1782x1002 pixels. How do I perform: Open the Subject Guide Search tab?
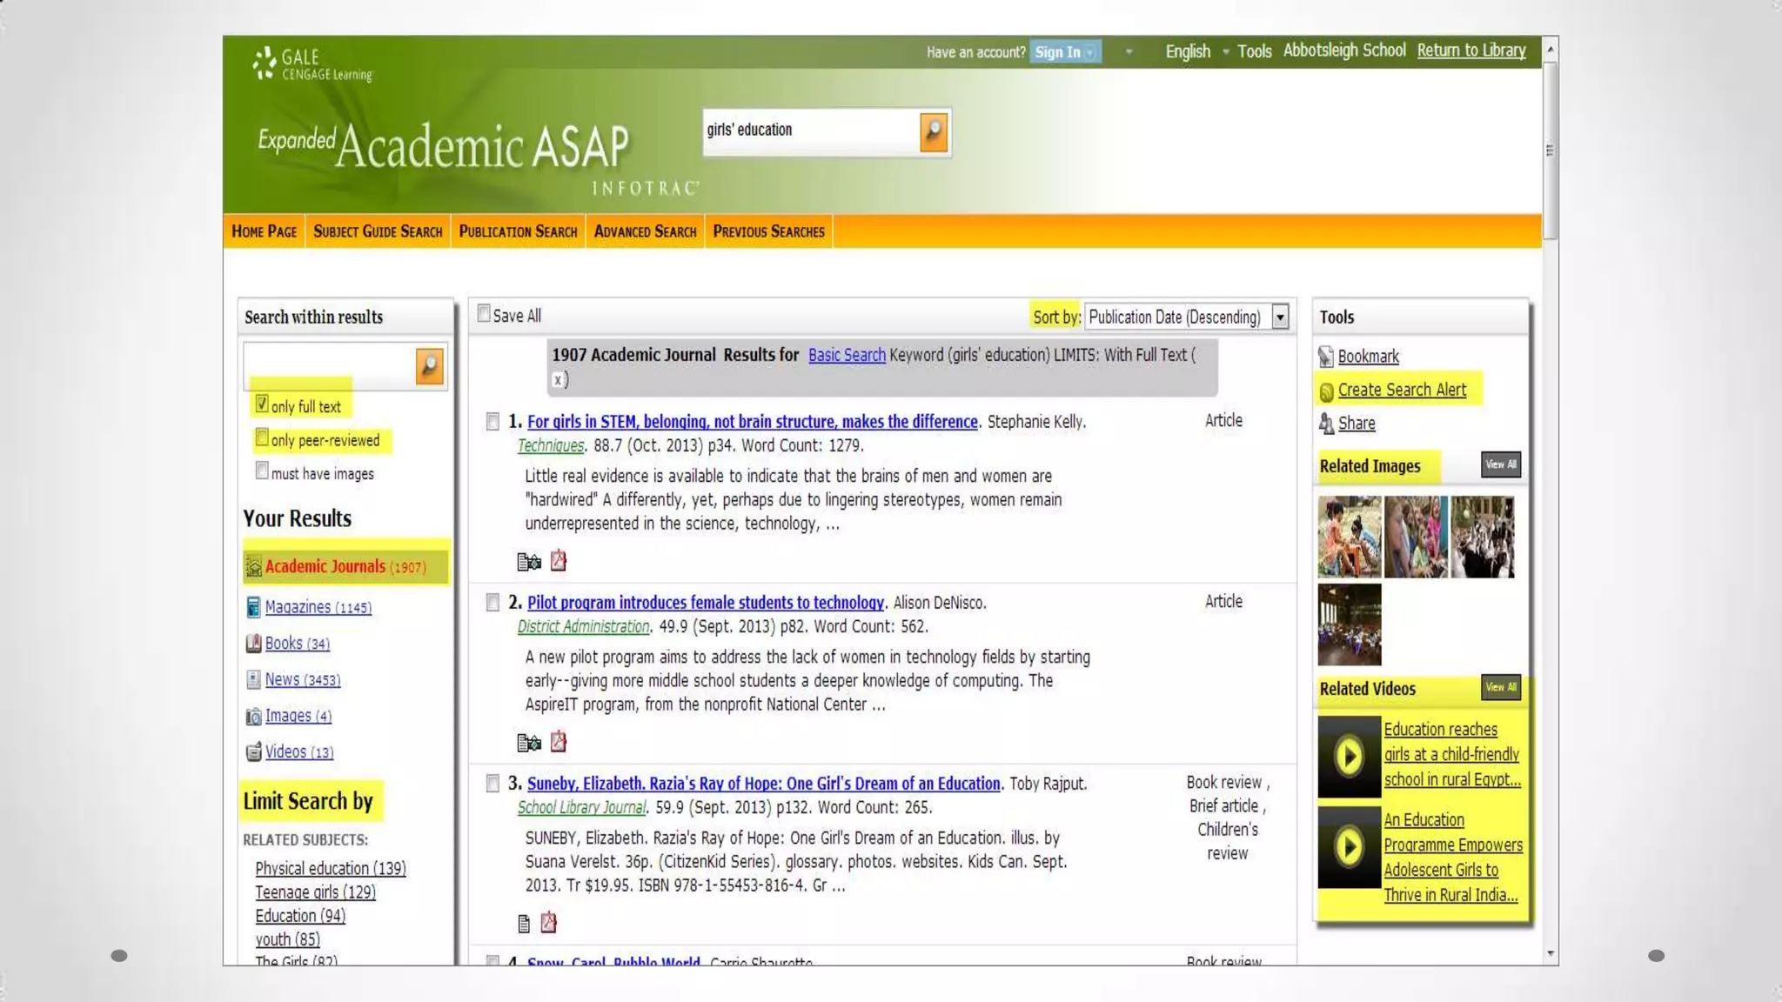click(x=378, y=231)
